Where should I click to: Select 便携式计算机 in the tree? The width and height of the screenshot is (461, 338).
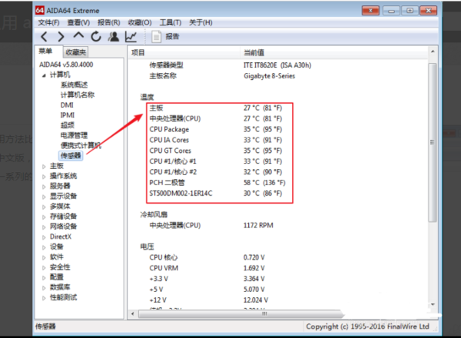81,145
